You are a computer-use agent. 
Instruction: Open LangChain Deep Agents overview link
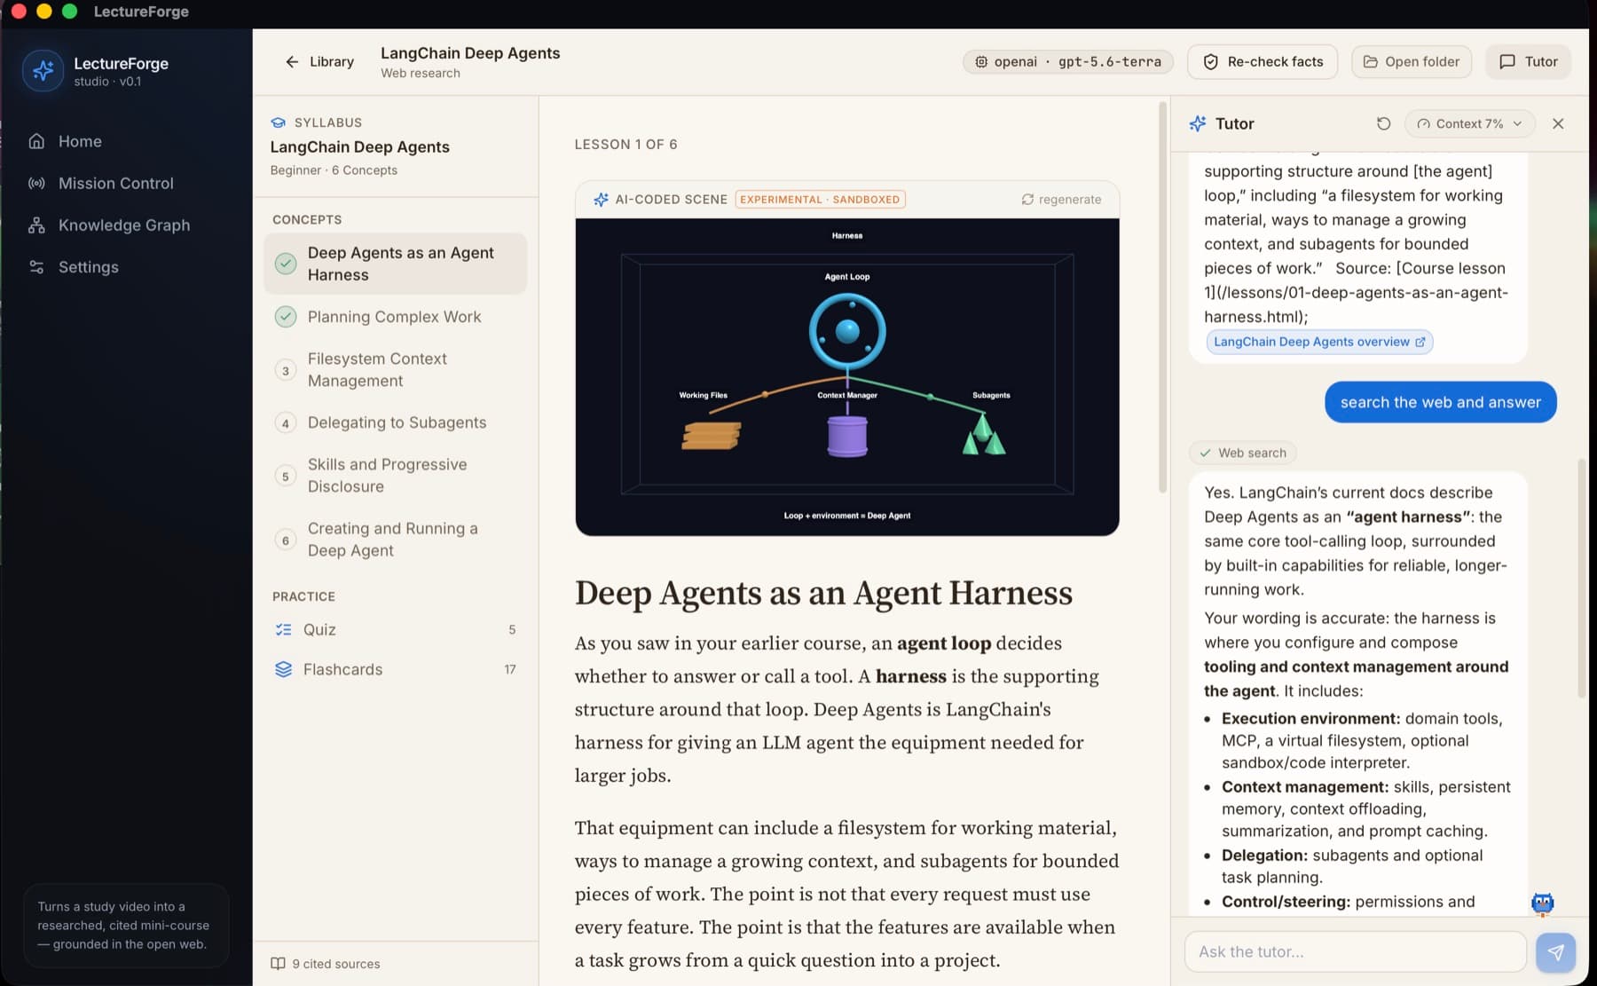1319,342
